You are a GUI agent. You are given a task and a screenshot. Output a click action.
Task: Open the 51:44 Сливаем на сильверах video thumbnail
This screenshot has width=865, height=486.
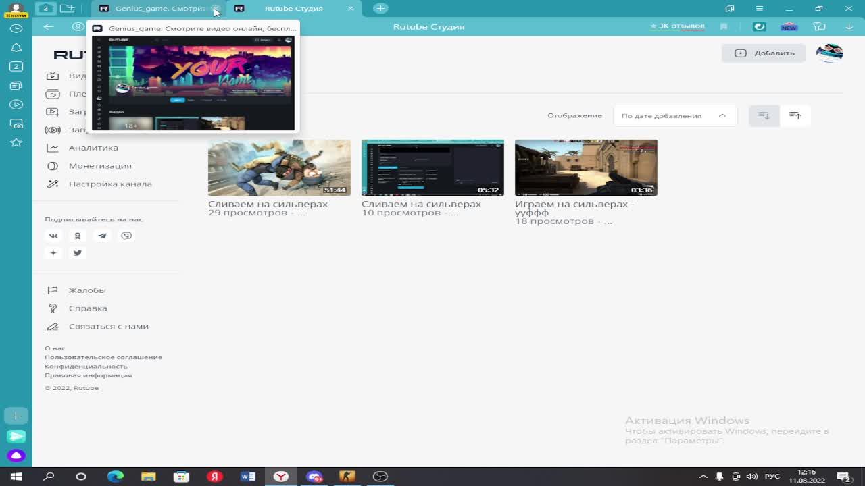tap(279, 168)
